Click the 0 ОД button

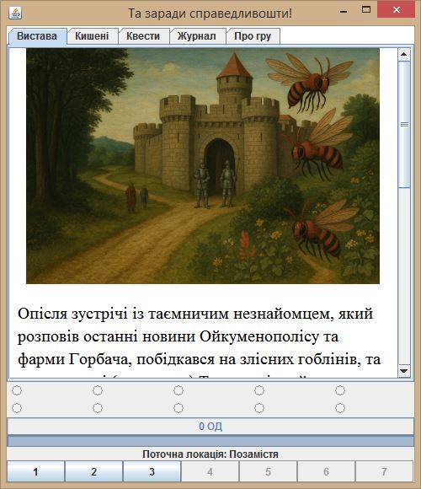coord(210,427)
